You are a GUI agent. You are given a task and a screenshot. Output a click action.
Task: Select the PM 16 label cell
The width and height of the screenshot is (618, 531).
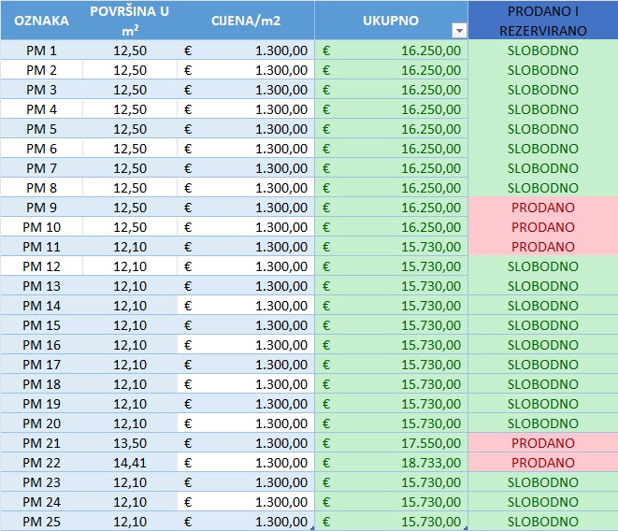(x=41, y=345)
